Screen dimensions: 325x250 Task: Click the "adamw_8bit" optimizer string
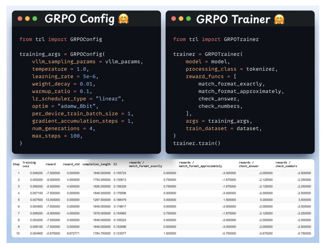[76, 106]
